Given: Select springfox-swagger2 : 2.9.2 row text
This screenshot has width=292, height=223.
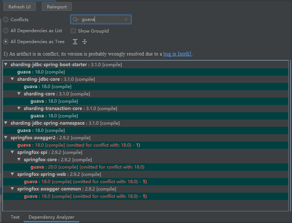Looking at the screenshot, I should pos(51,138).
